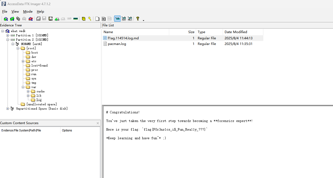The height and width of the screenshot is (178, 333).
Task: Click Remove All Evidence Items icon
Action: (30, 19)
